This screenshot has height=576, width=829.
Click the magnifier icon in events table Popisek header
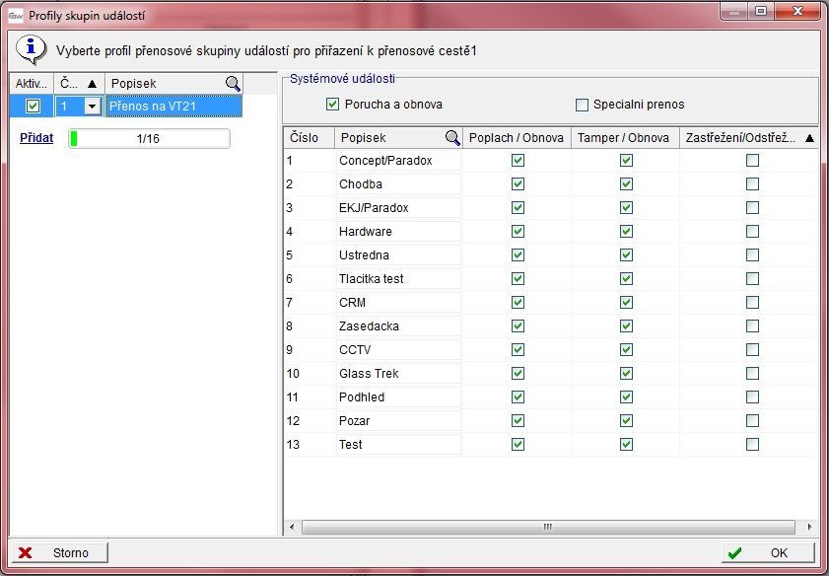tap(452, 138)
